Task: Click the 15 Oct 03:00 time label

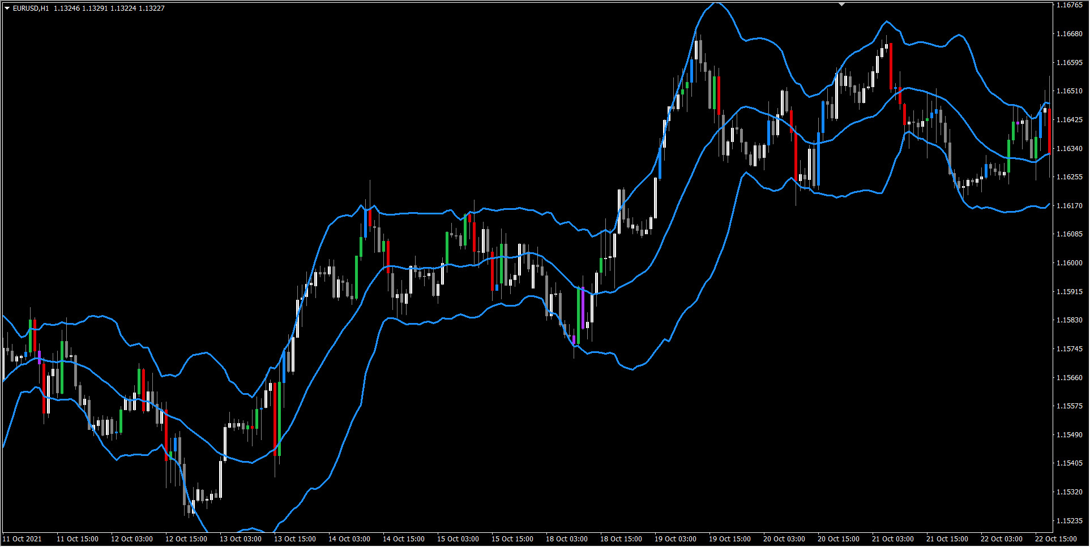Action: tap(458, 539)
